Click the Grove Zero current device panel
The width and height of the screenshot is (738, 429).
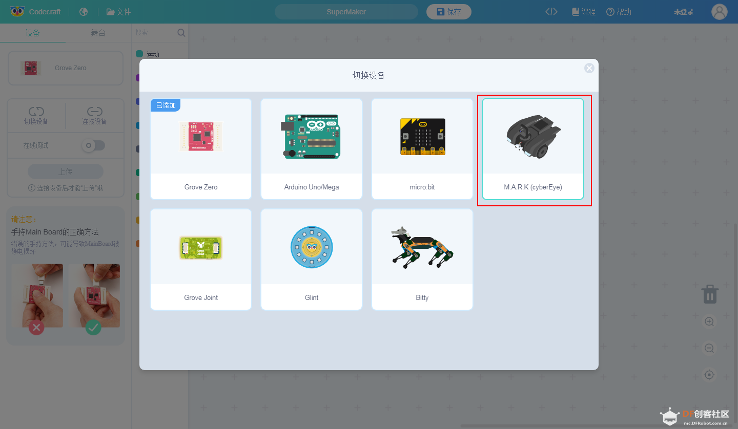click(x=66, y=68)
